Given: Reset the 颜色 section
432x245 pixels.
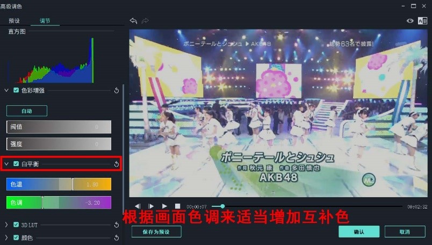Looking at the screenshot, I should (x=117, y=237).
